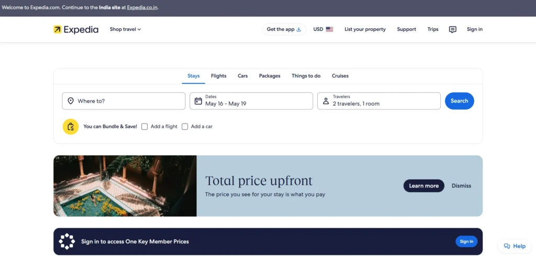
Task: Open the Travelers 2 travelers, 1 room selector
Action: tap(379, 101)
